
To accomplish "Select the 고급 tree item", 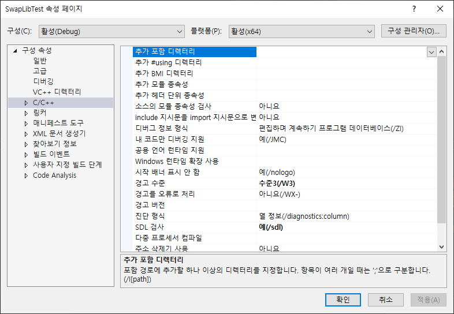I will [40, 71].
